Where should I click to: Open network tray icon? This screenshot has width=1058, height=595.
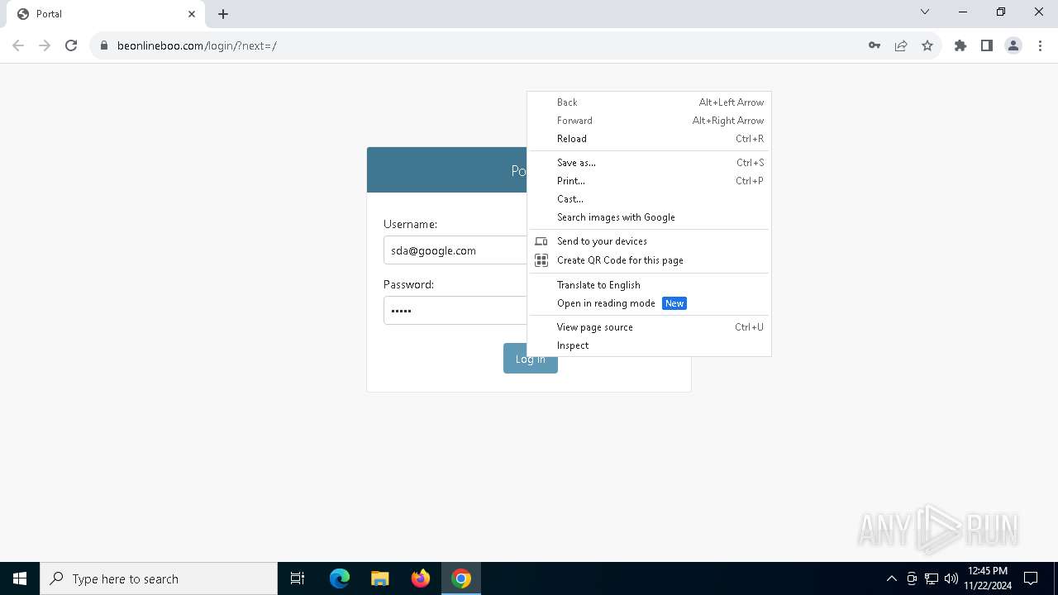tap(932, 578)
